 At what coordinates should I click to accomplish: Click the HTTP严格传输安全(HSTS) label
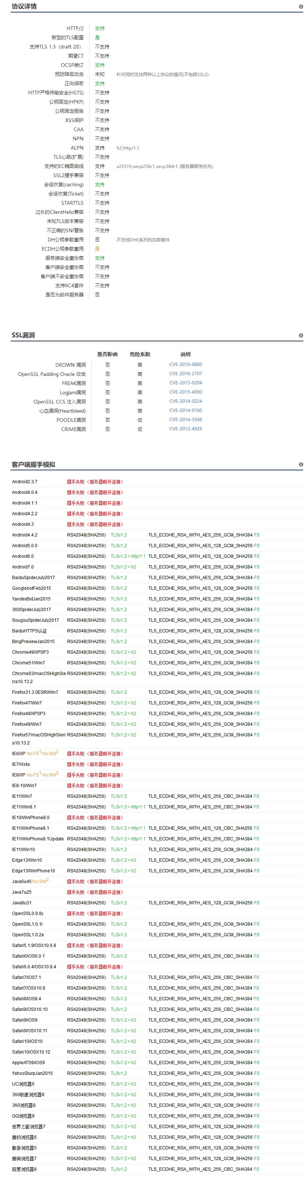tap(56, 93)
